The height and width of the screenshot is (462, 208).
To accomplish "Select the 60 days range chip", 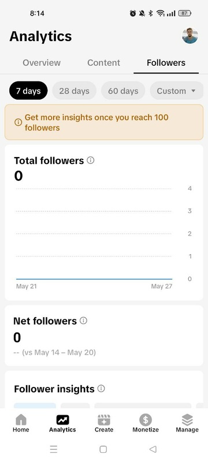I will click(123, 91).
